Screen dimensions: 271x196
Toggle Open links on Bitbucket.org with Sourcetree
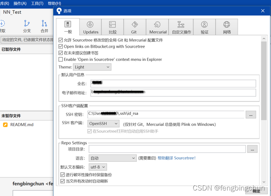tap(61, 46)
